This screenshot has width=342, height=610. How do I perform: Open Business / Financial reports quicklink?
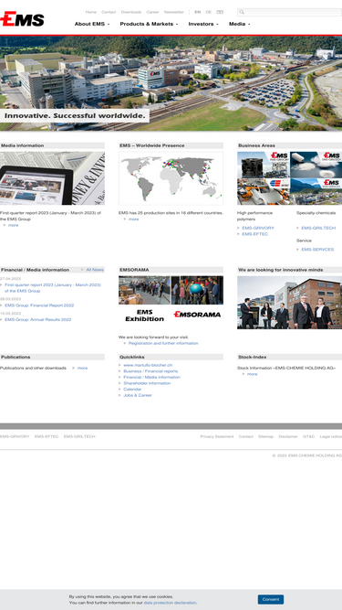[150, 371]
